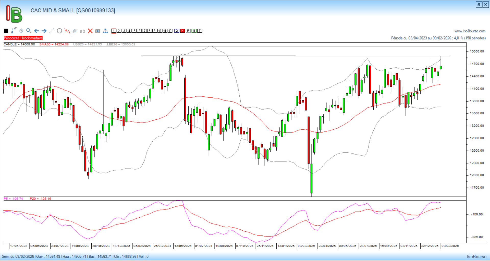Toggle weekly periodicity button H
This screenshot has height=261, width=490.
182,31
